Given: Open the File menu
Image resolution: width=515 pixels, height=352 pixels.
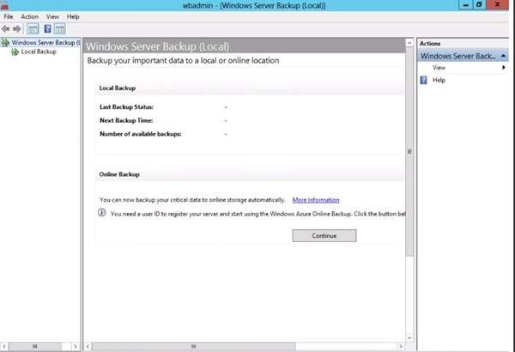Looking at the screenshot, I should (x=9, y=16).
